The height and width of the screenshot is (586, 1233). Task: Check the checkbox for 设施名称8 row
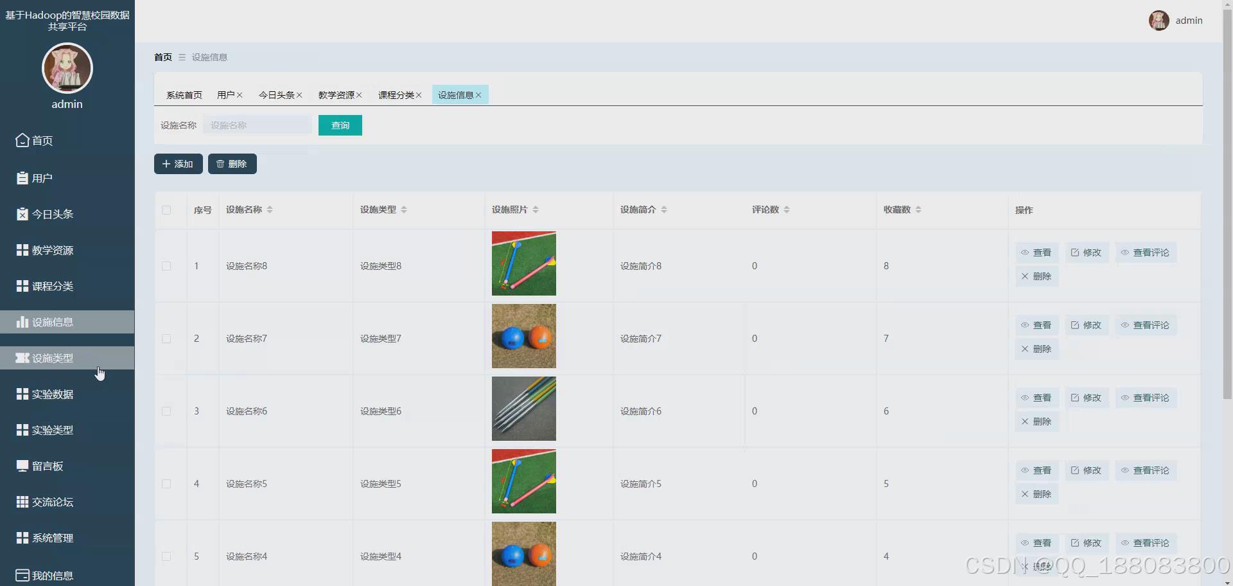pyautogui.click(x=166, y=266)
